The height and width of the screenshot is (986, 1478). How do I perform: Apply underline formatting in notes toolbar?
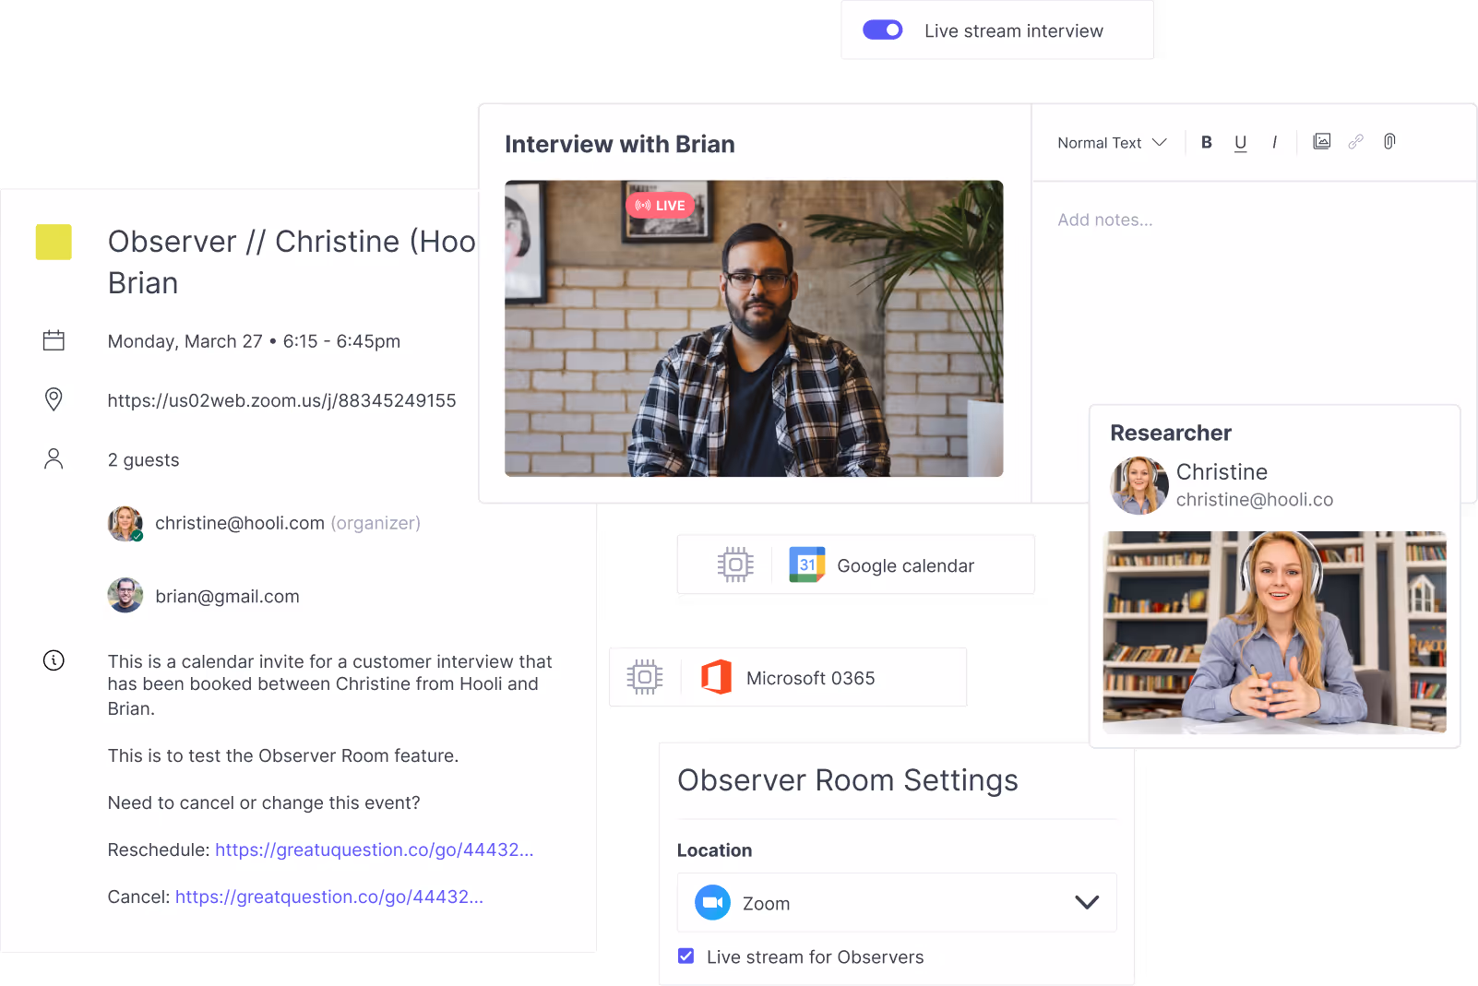tap(1240, 143)
